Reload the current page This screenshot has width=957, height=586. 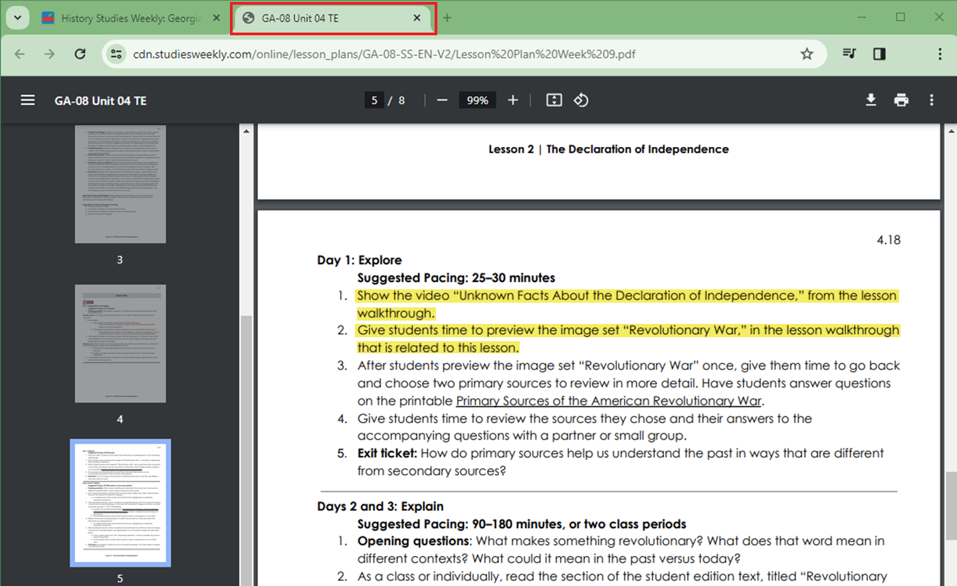click(80, 54)
